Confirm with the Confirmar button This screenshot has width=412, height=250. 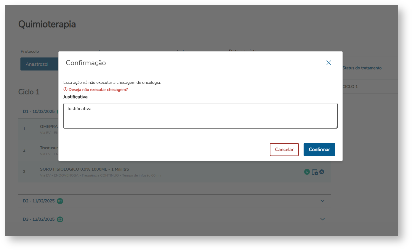tap(319, 150)
